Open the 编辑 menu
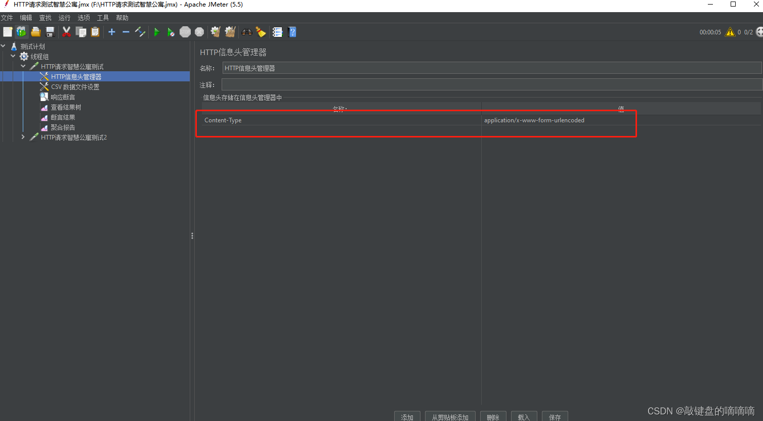 [26, 18]
